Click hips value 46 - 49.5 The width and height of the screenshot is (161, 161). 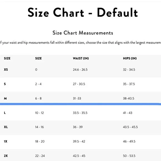click(x=129, y=141)
